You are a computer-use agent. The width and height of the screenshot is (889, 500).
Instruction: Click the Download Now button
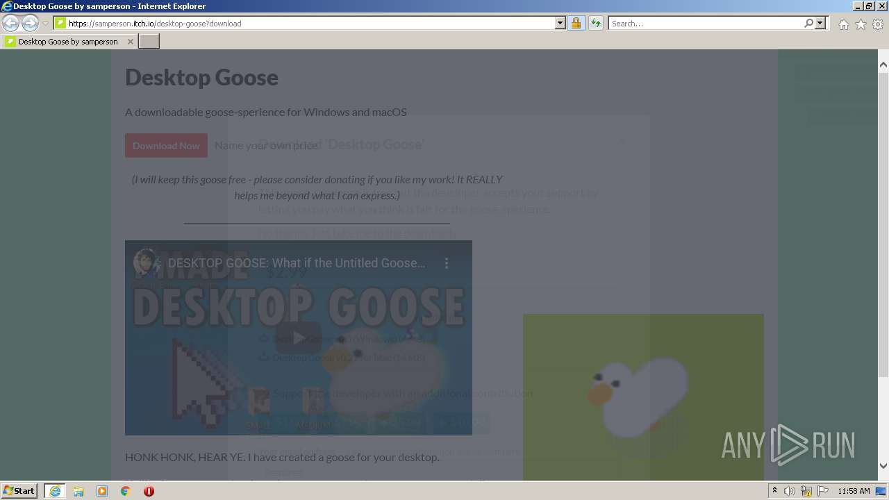point(166,146)
